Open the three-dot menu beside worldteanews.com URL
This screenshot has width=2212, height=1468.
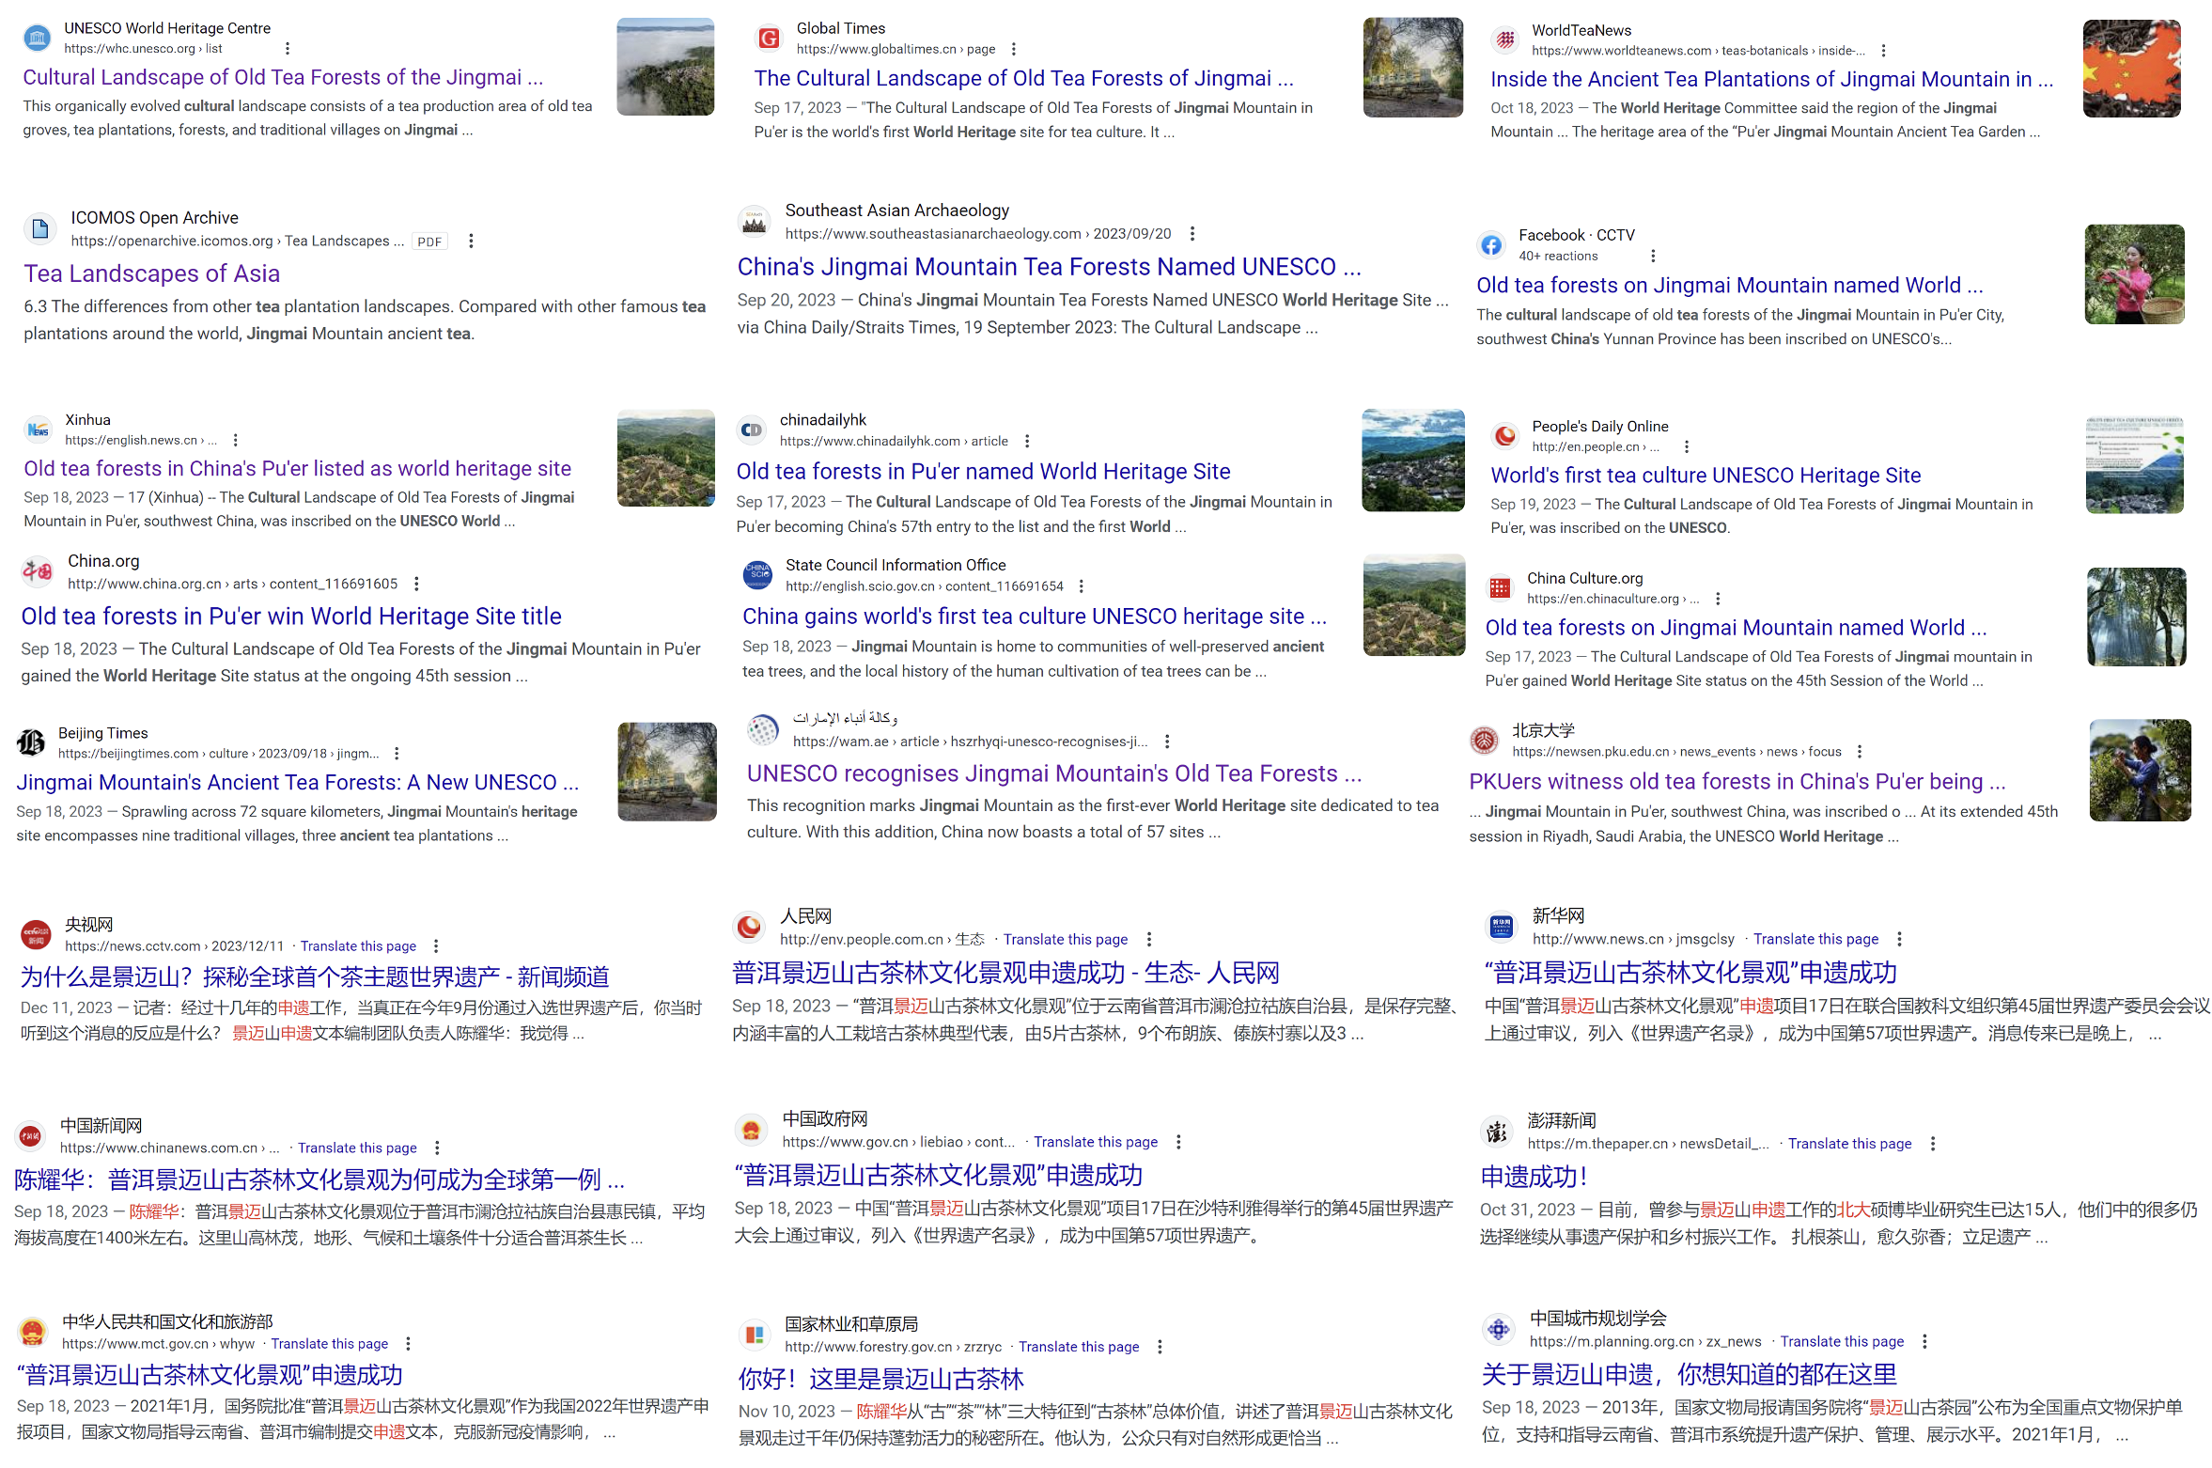click(1883, 51)
